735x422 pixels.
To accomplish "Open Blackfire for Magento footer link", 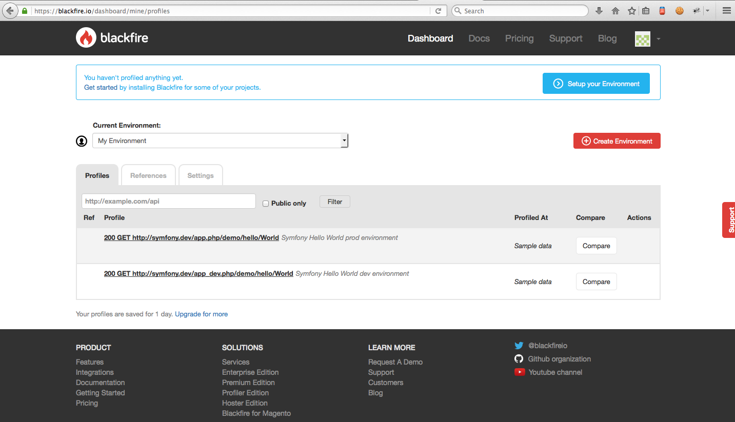I will 256,413.
